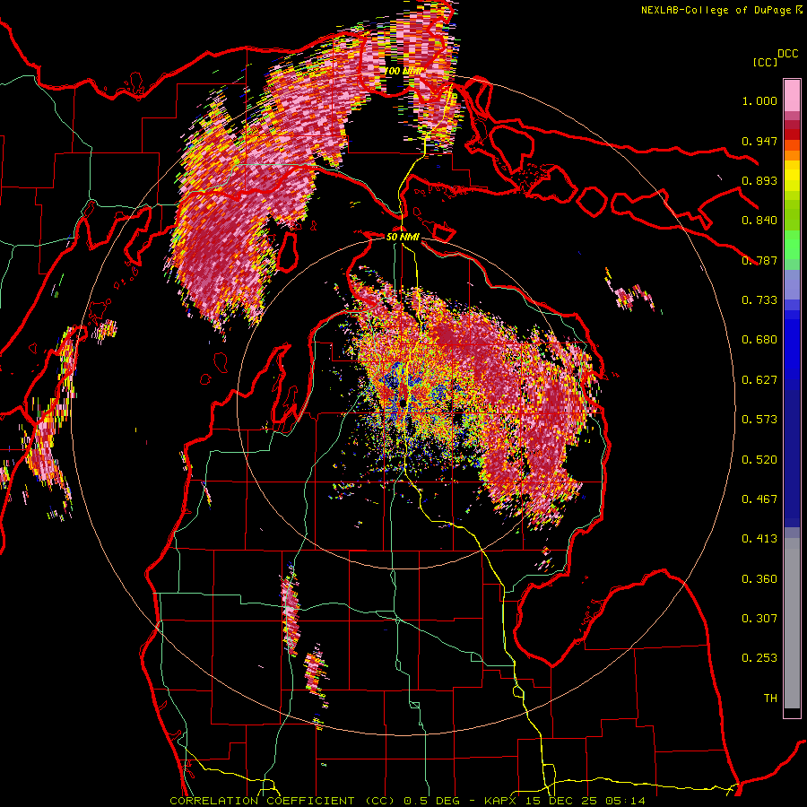Pick the light pink swatch beside 1.000
This screenshot has width=807, height=807.
click(x=792, y=96)
